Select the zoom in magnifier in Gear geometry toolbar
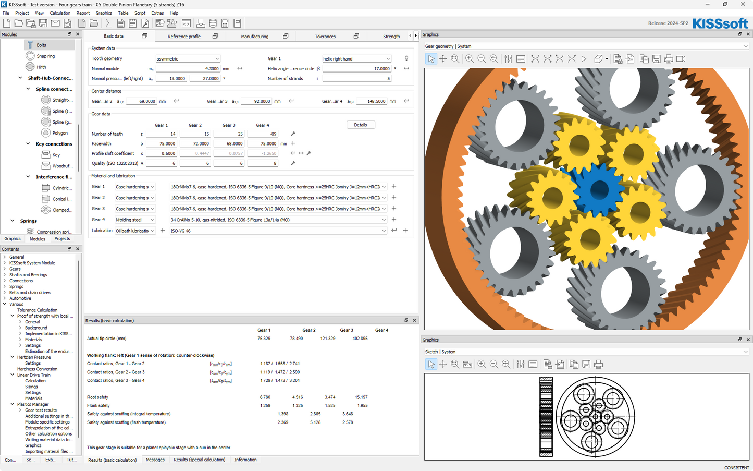This screenshot has width=753, height=471. 470,59
